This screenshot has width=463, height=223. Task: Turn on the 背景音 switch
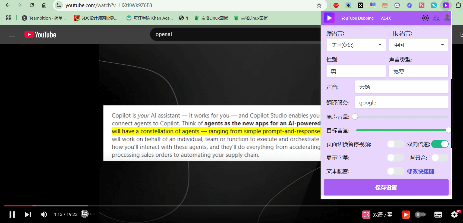440,158
